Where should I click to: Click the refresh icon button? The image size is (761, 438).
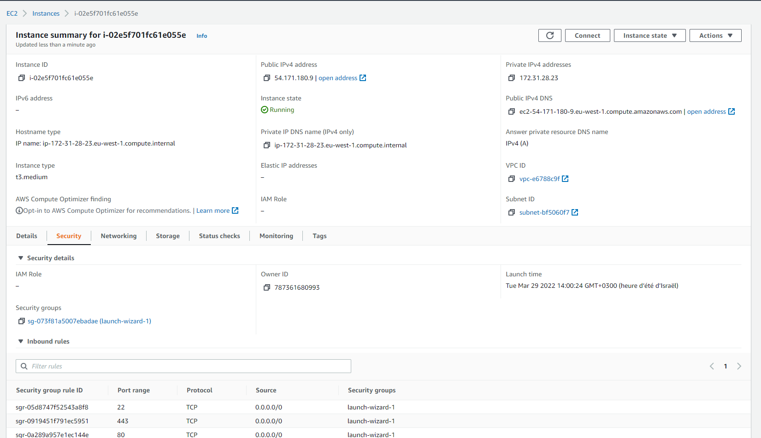pos(549,35)
